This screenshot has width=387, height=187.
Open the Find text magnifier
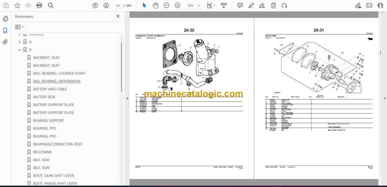pos(51,6)
